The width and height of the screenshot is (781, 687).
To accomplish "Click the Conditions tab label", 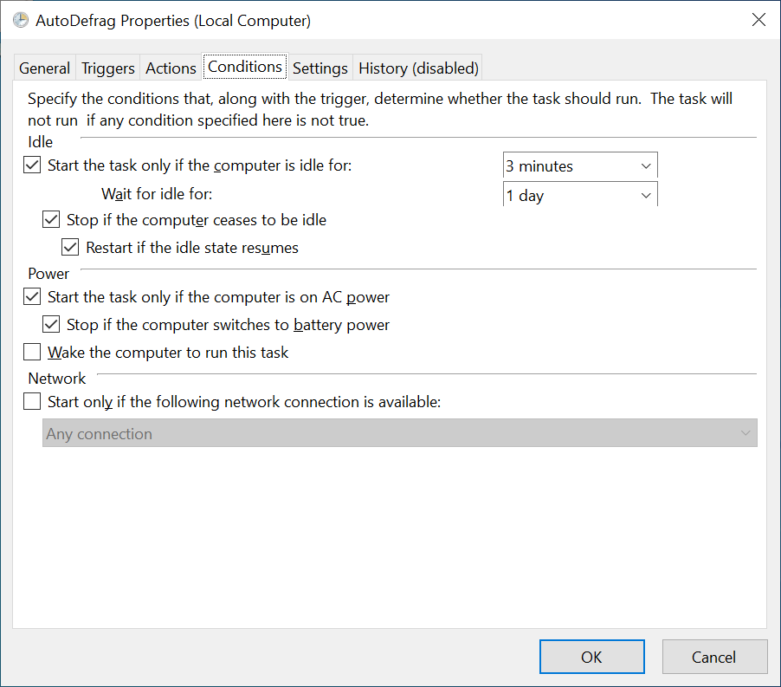I will point(245,67).
